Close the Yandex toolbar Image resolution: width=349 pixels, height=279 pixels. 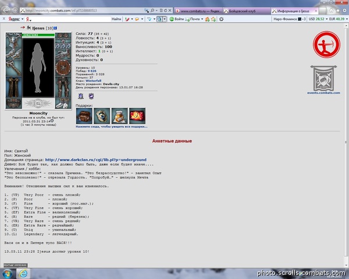(4, 19)
